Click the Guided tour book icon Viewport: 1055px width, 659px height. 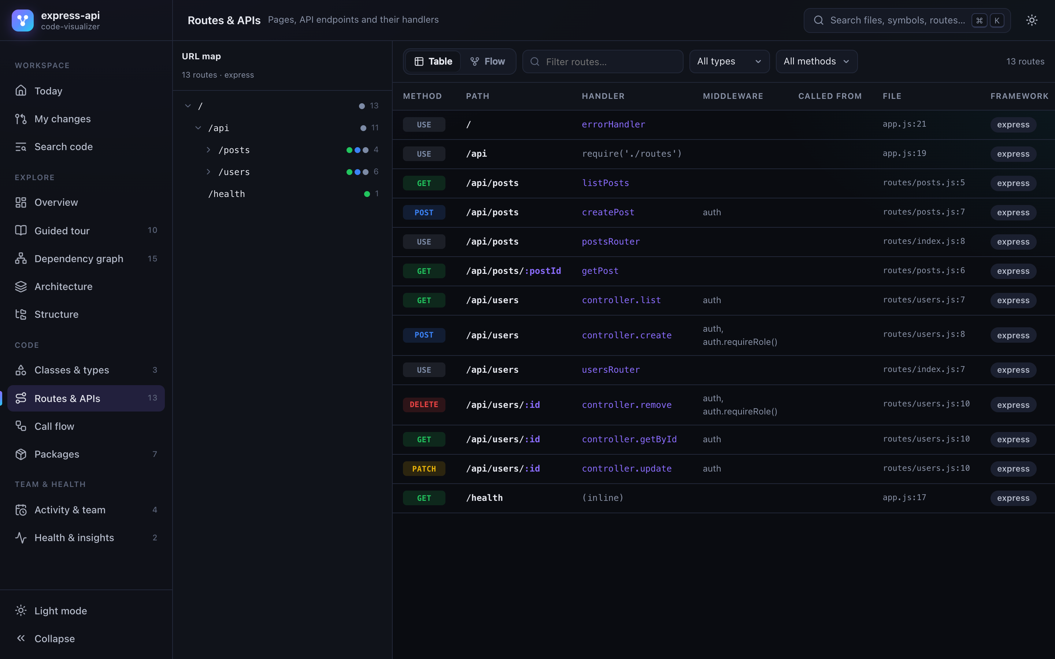click(21, 230)
